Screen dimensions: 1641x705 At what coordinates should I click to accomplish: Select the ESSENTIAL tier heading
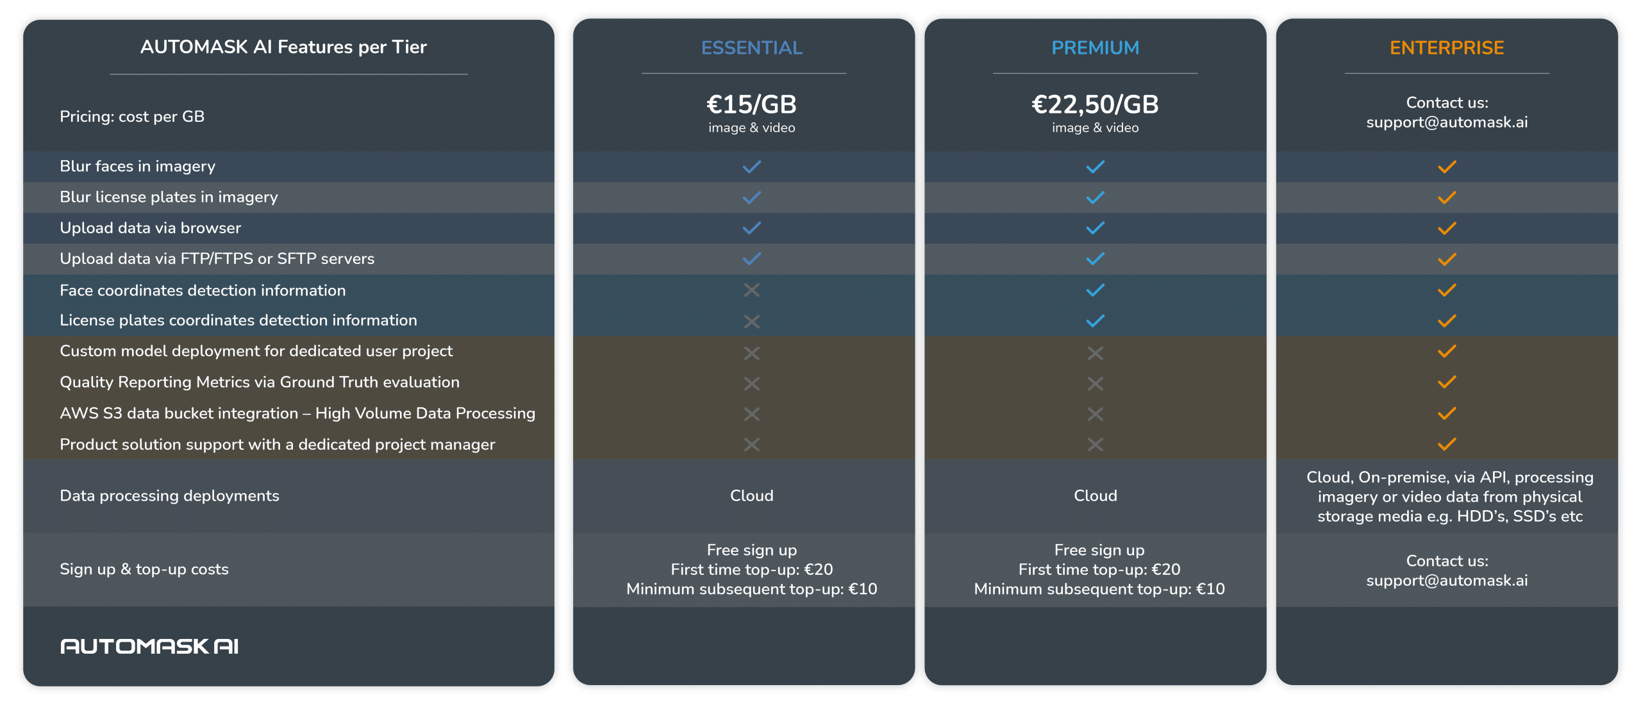point(751,47)
